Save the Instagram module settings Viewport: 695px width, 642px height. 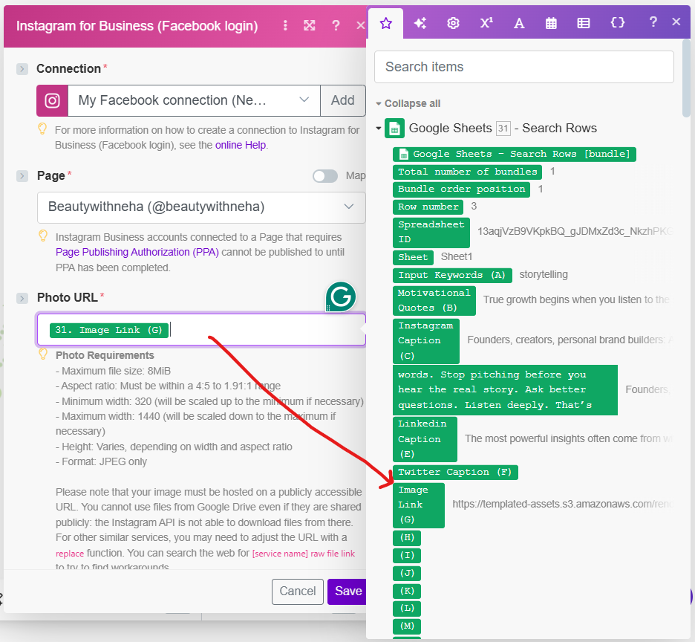[347, 591]
